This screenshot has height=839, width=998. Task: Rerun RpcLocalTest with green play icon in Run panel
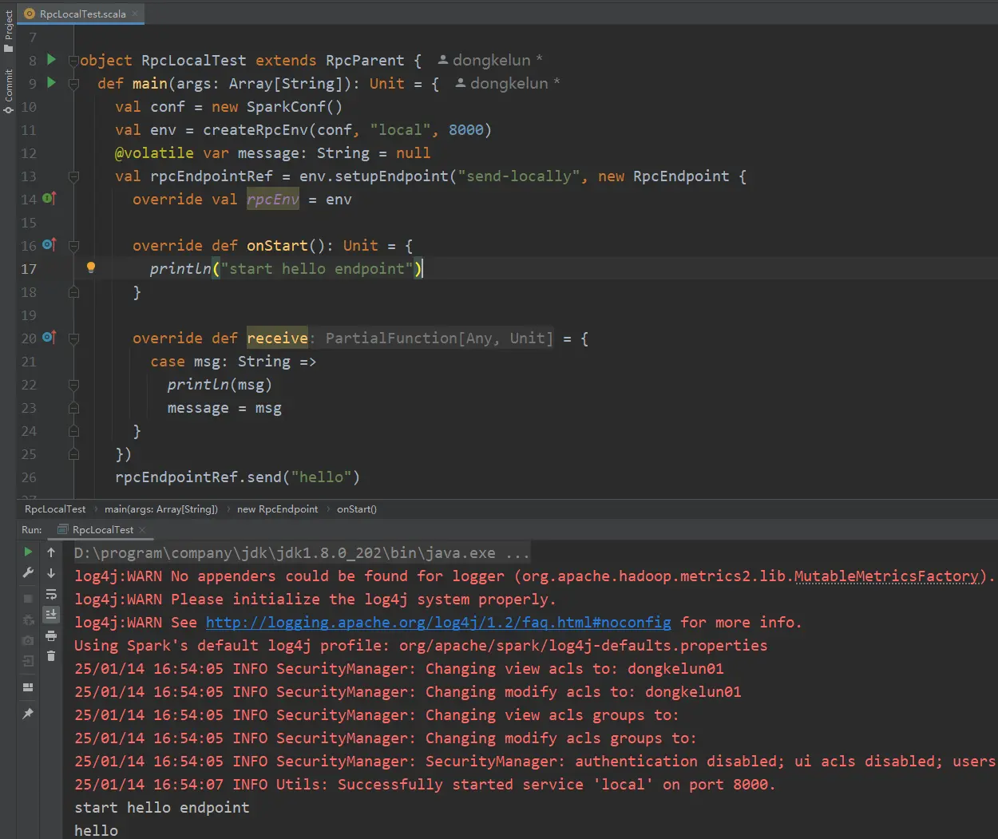click(x=28, y=552)
